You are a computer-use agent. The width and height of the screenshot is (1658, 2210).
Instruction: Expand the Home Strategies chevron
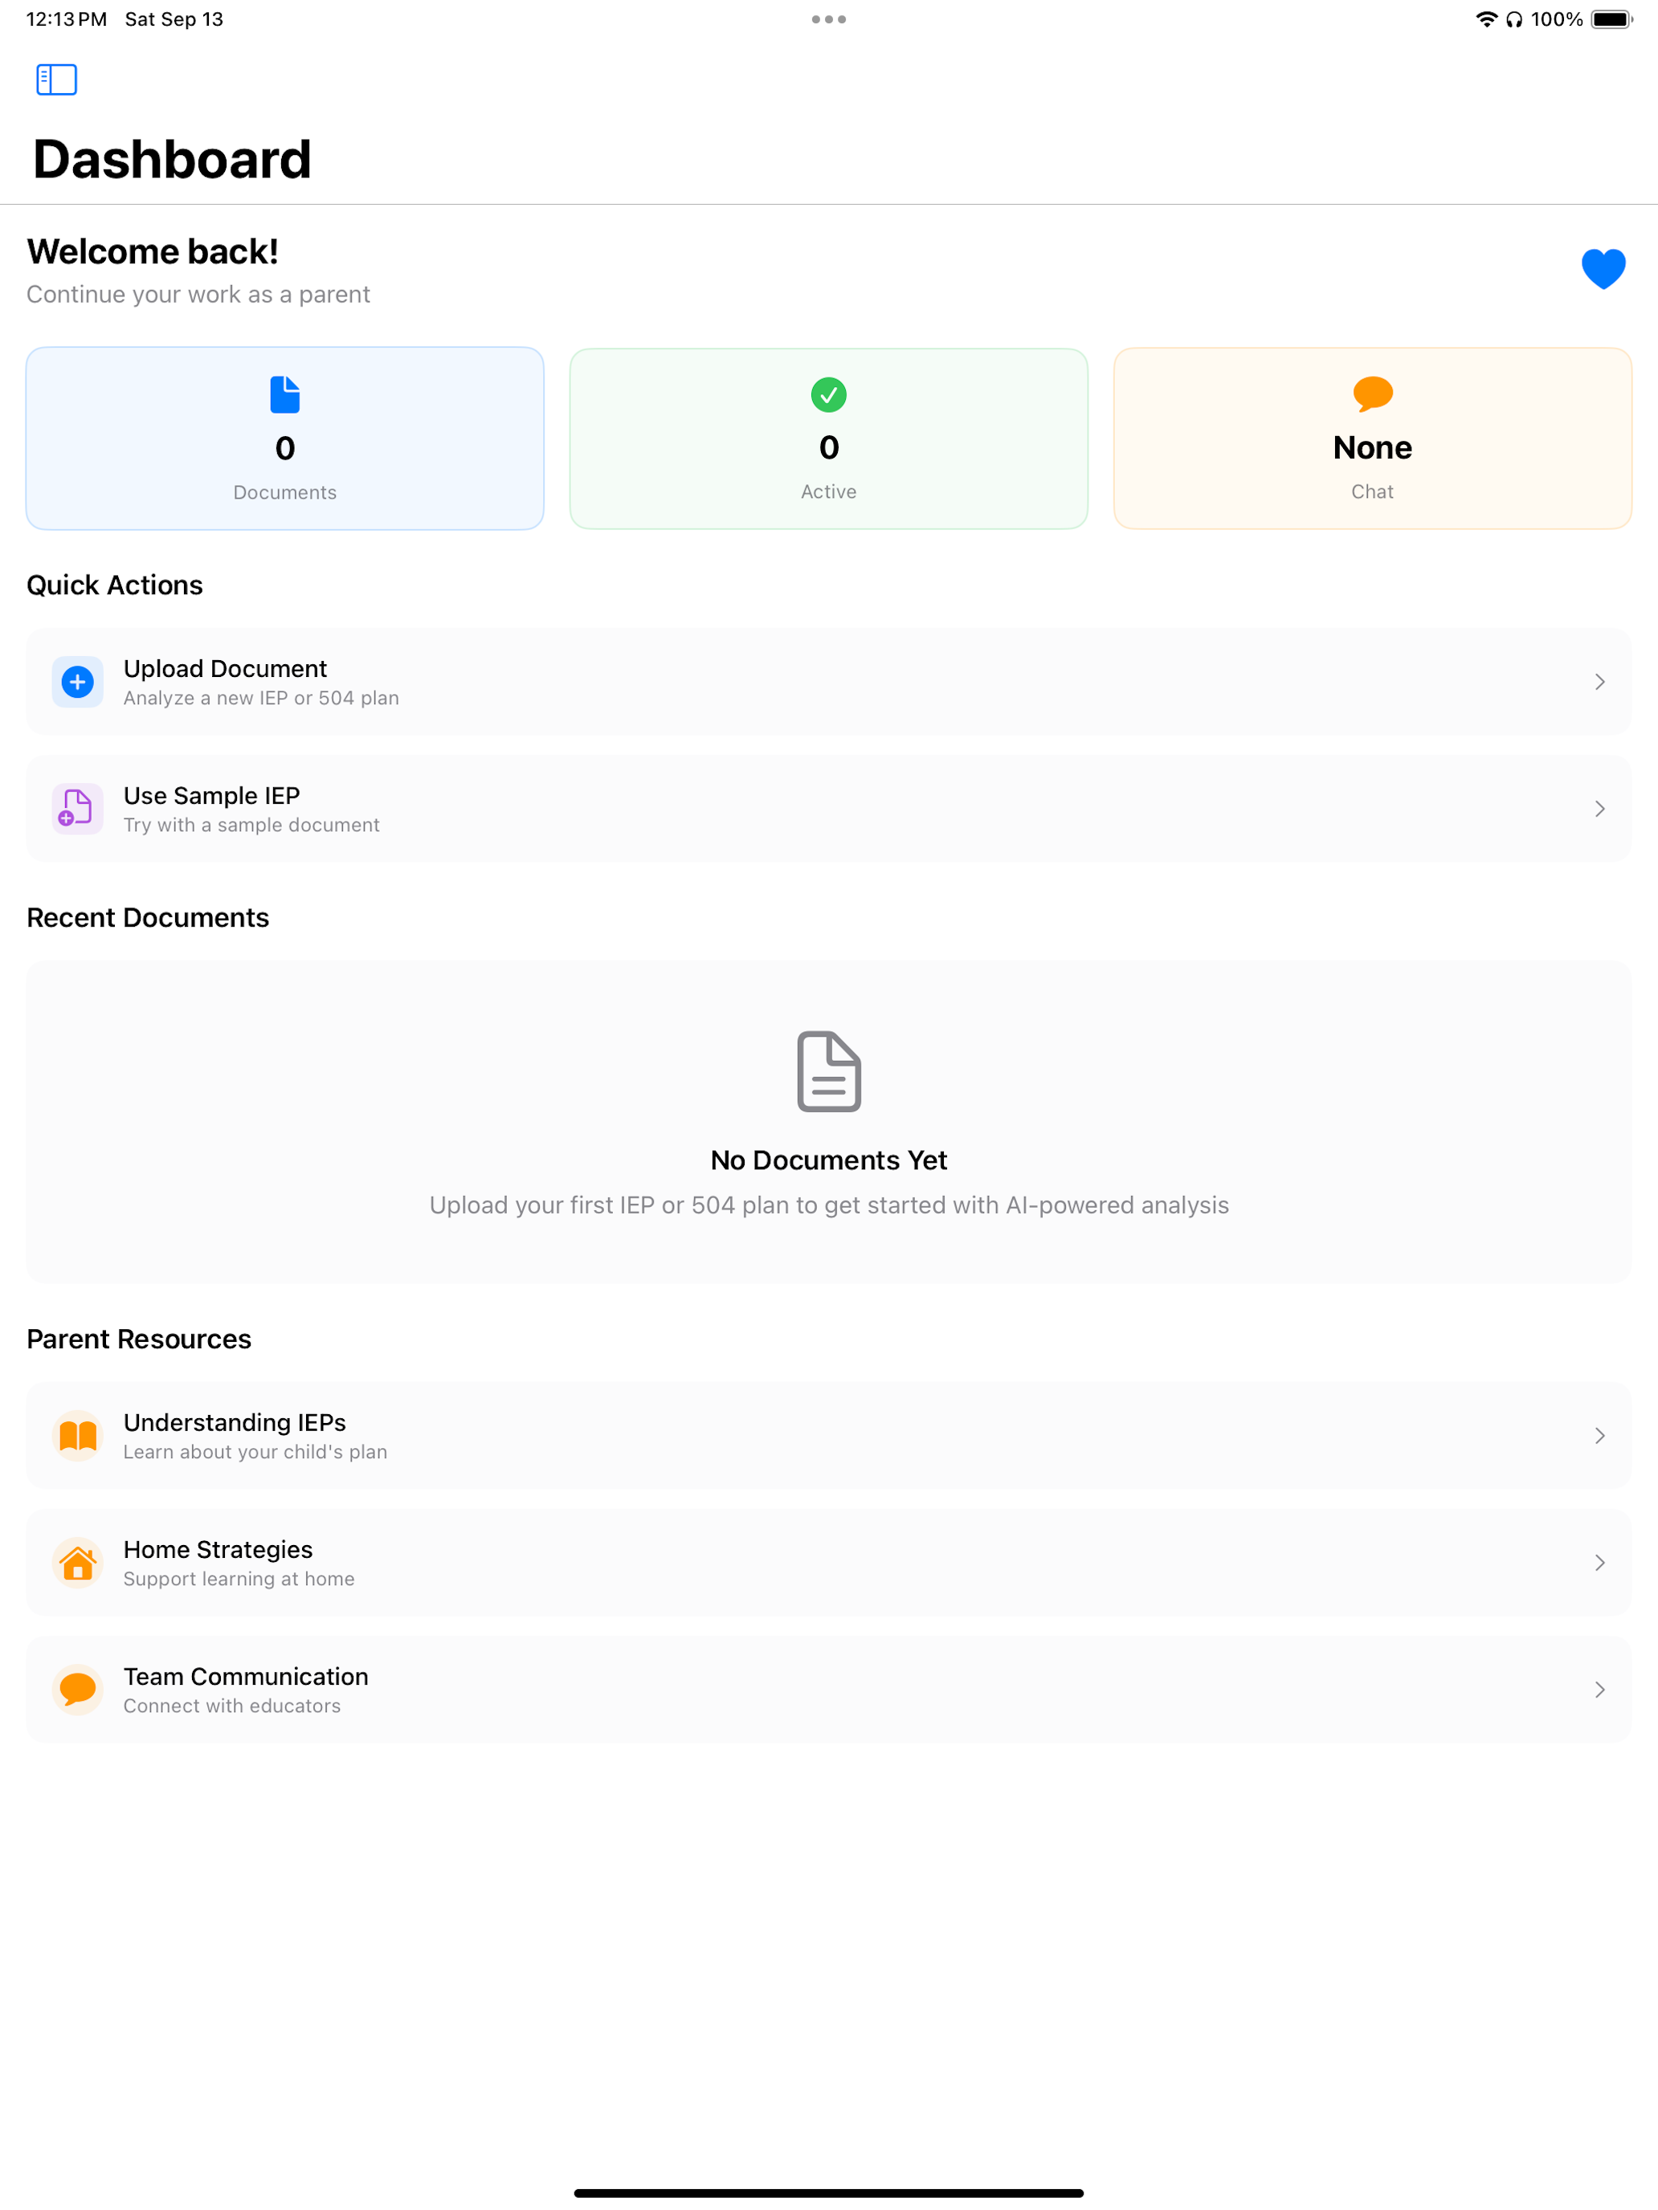(x=1599, y=1563)
